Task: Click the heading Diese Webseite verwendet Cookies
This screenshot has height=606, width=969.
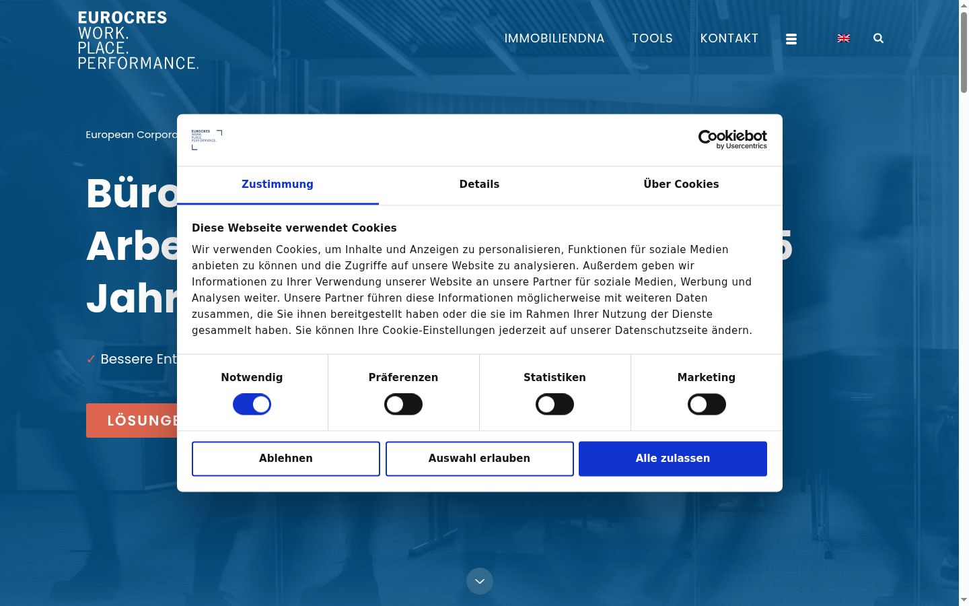Action: pos(294,228)
